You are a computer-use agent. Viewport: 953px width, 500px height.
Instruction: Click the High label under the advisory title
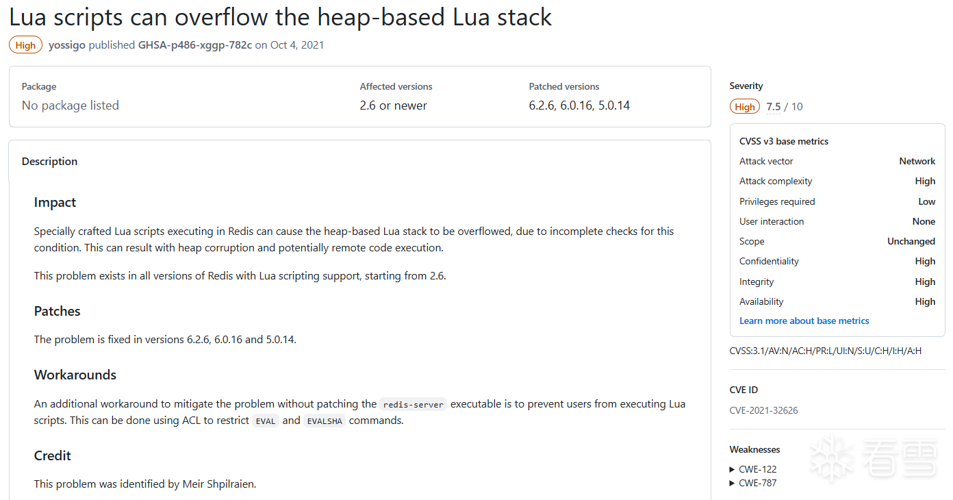[x=25, y=45]
